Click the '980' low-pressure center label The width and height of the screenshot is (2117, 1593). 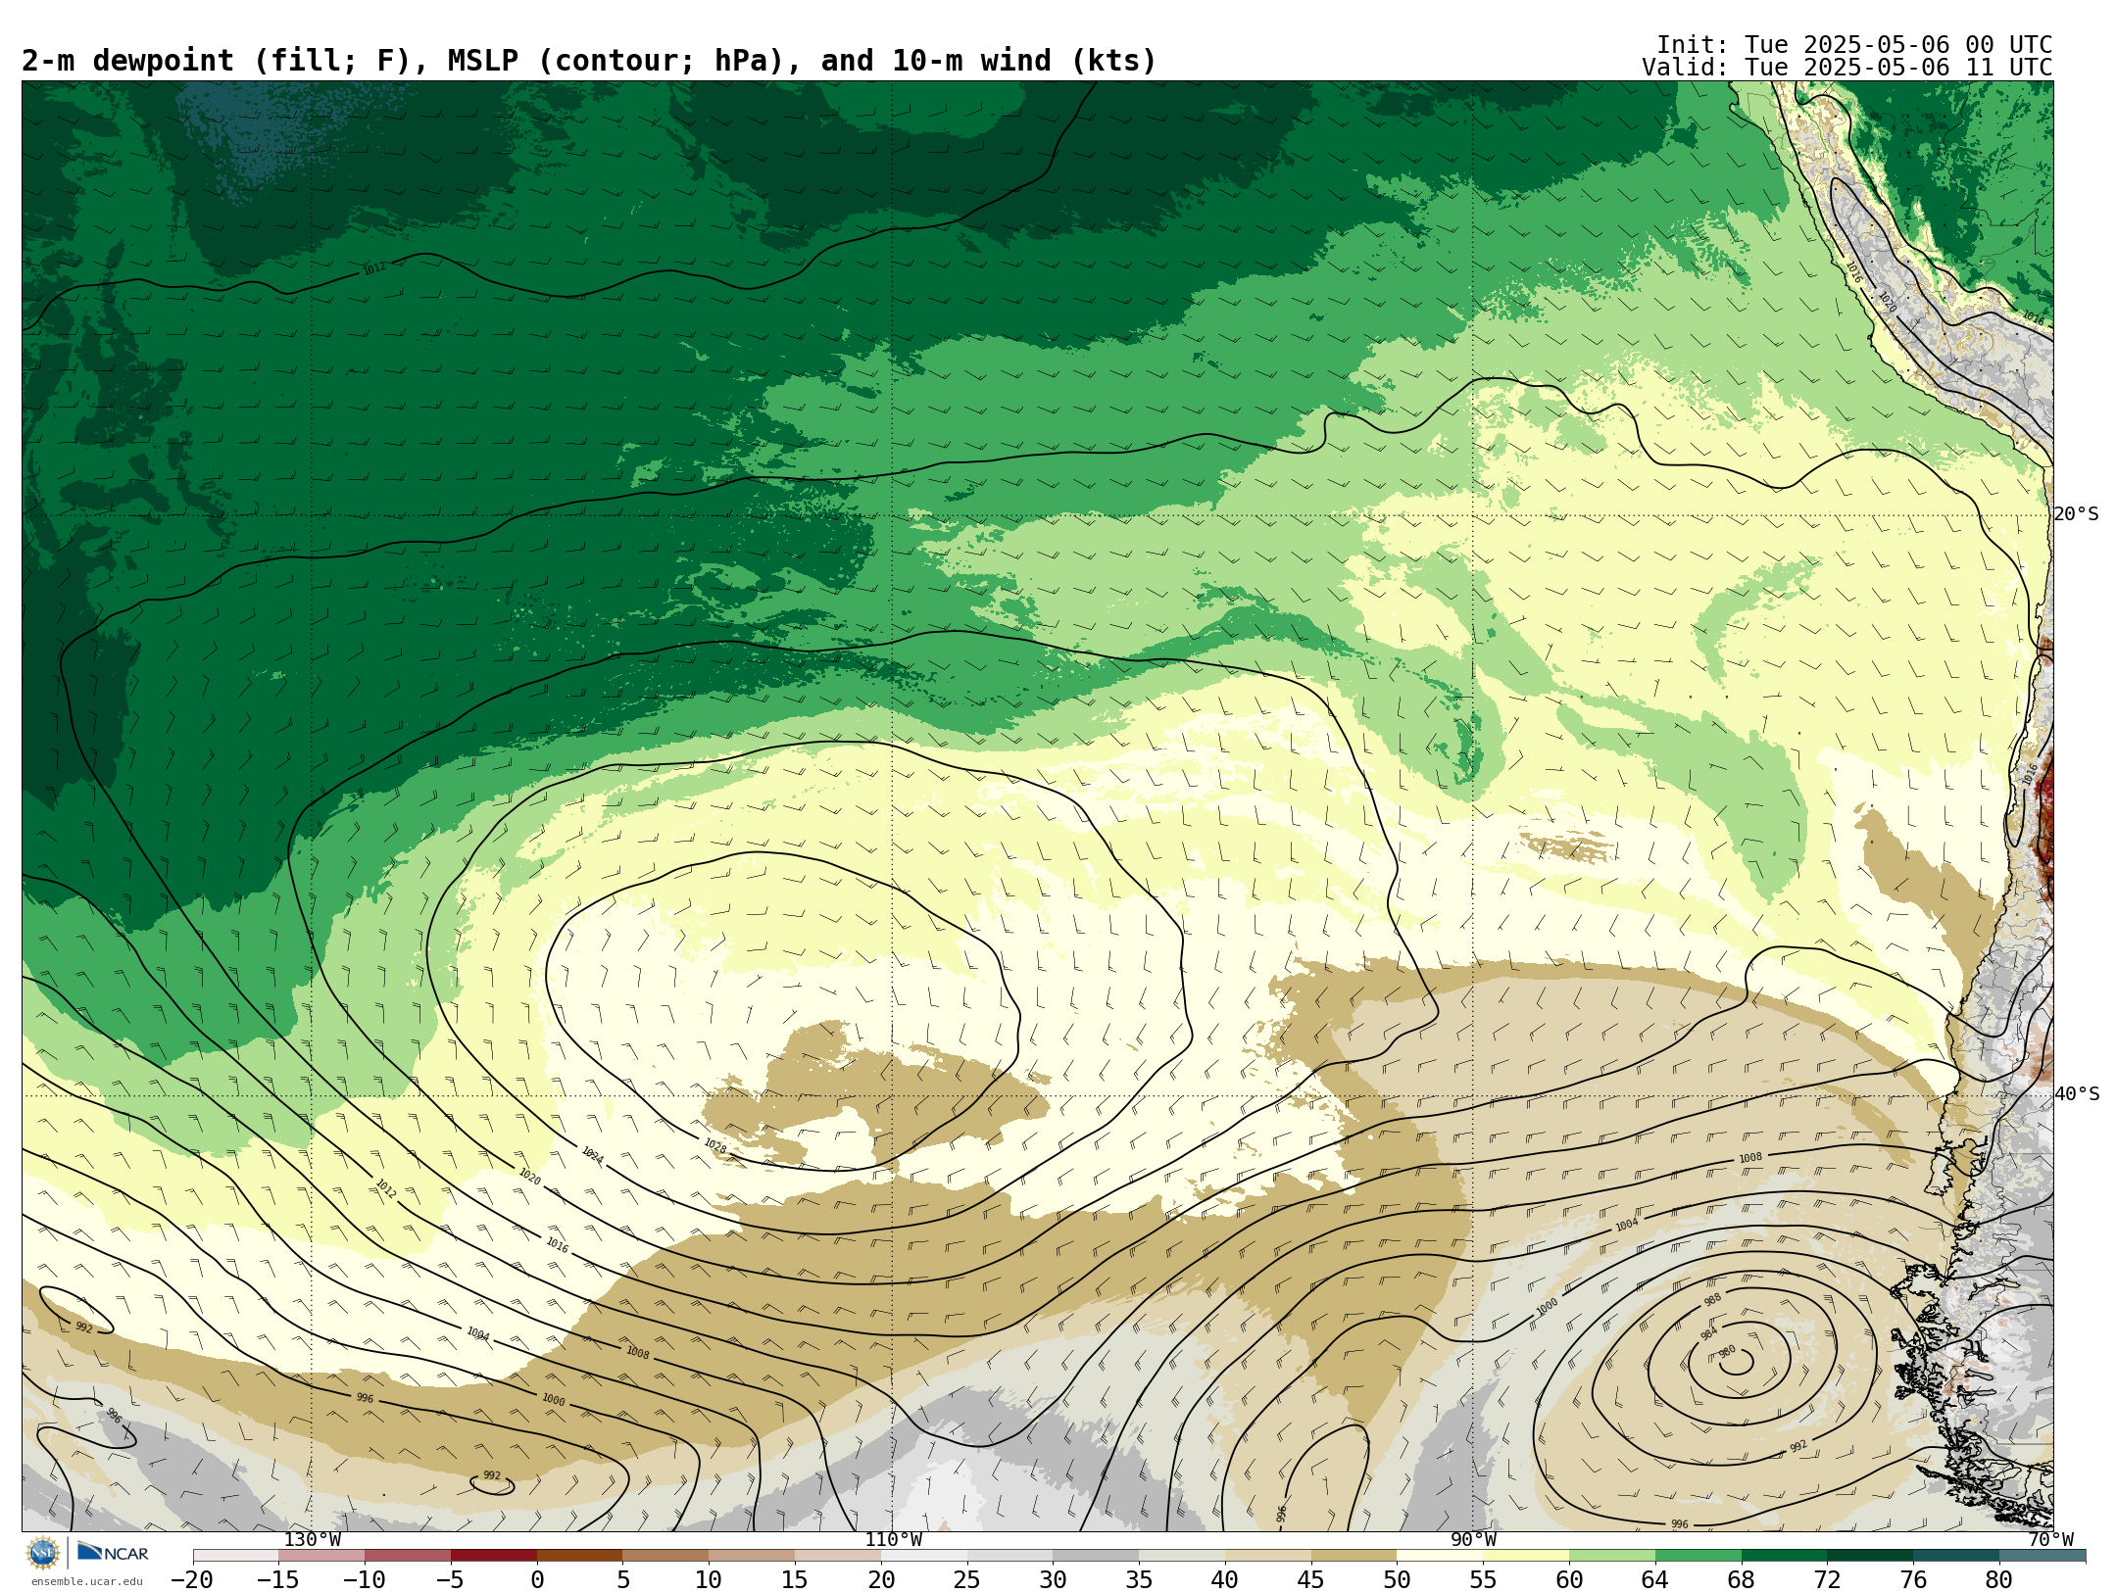(1728, 1352)
